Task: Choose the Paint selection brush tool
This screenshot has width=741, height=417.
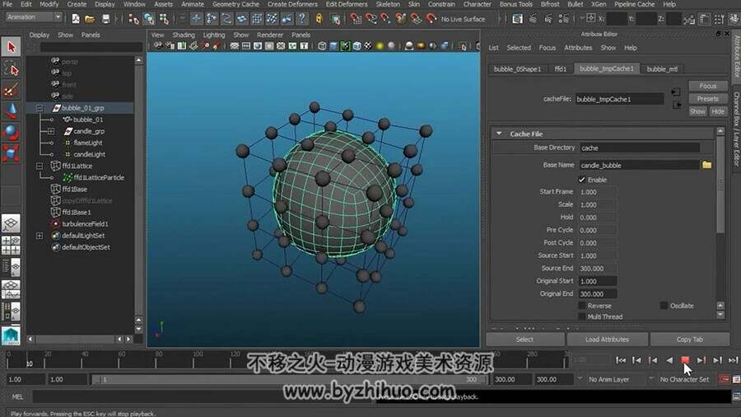Action: (11, 89)
